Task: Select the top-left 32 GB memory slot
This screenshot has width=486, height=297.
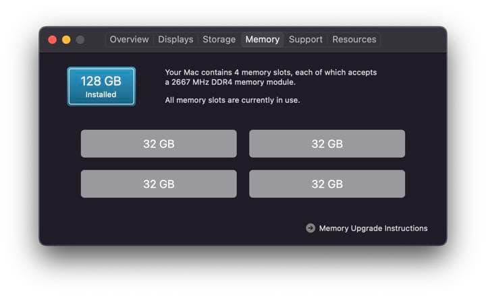Action: point(159,143)
